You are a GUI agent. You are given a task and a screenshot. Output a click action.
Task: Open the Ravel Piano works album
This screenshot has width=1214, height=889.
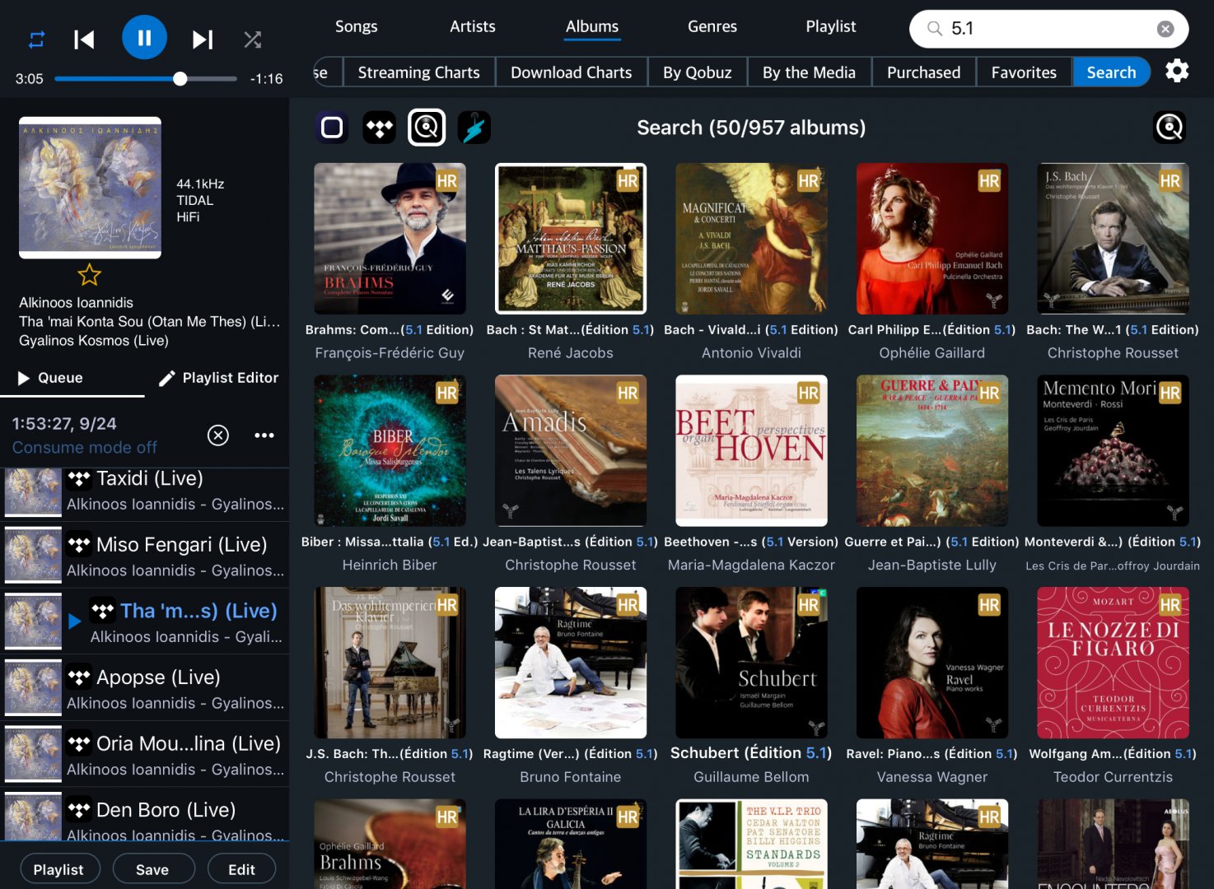tap(932, 663)
